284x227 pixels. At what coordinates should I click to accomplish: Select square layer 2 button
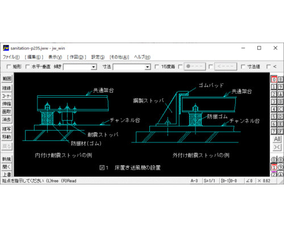pos(274,94)
